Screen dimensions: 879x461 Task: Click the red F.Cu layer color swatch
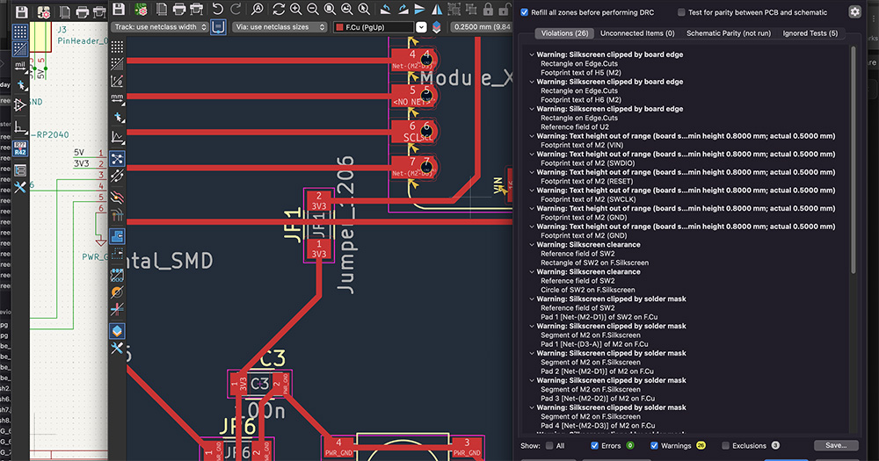pyautogui.click(x=339, y=27)
